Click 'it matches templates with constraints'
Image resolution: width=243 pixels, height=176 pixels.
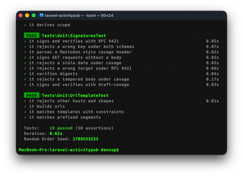[x=77, y=112]
